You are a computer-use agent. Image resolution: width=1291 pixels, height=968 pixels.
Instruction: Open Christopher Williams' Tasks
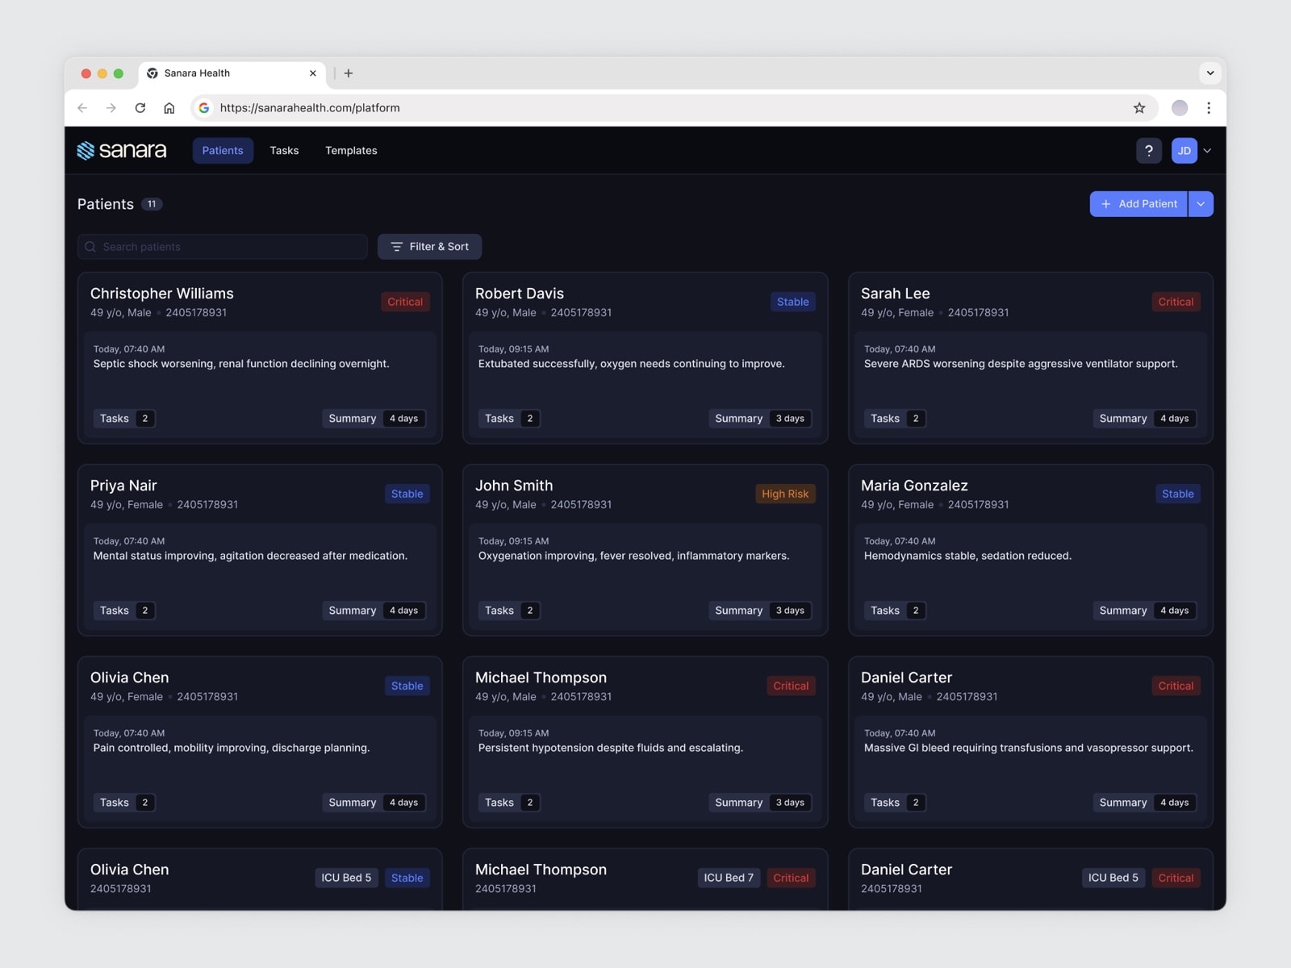124,419
